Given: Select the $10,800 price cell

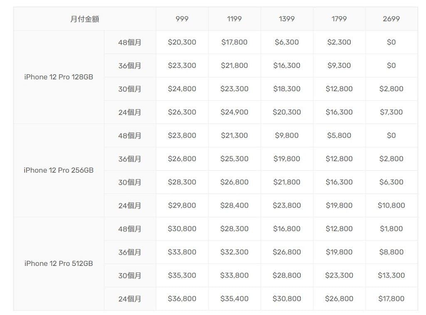Looking at the screenshot, I should click(391, 205).
